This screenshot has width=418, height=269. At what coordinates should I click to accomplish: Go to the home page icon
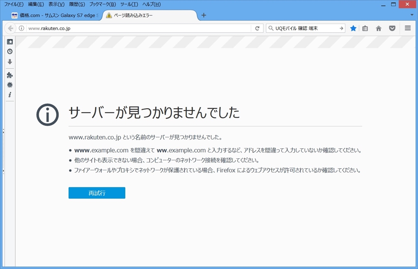coord(378,28)
